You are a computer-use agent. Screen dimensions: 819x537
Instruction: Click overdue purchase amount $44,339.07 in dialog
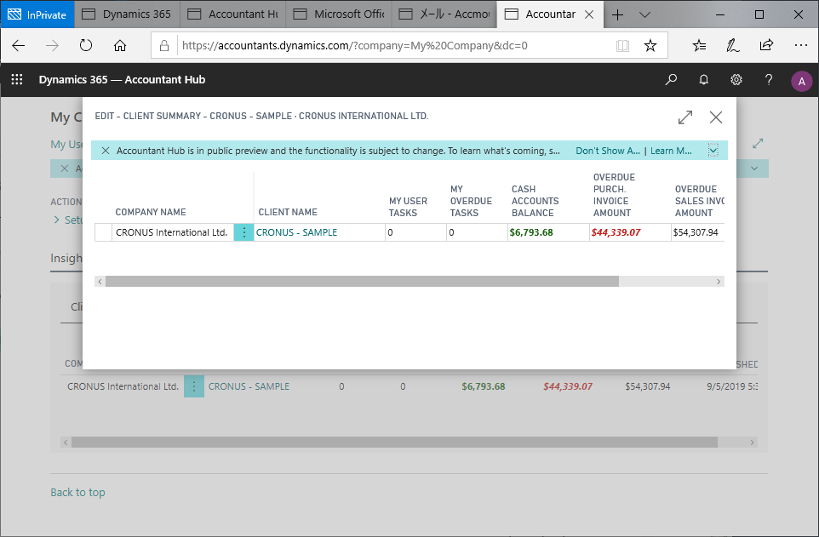[x=616, y=232]
